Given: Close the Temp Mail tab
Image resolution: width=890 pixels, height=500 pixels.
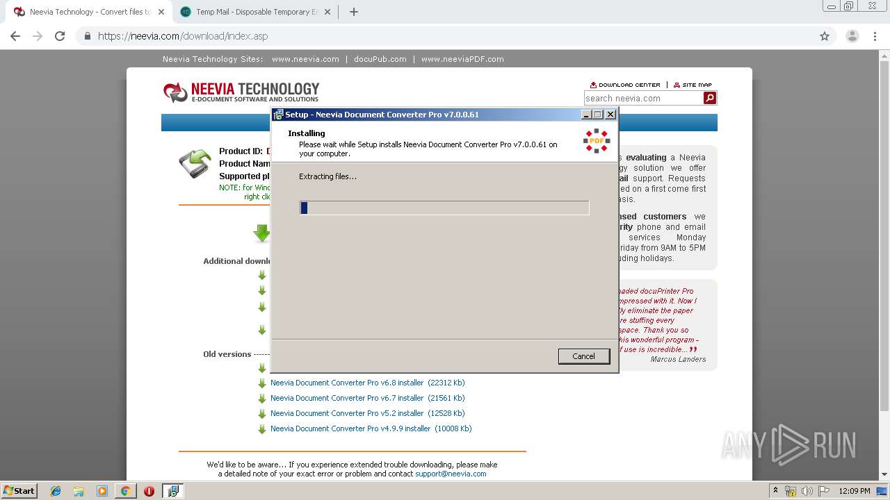Looking at the screenshot, I should [327, 12].
